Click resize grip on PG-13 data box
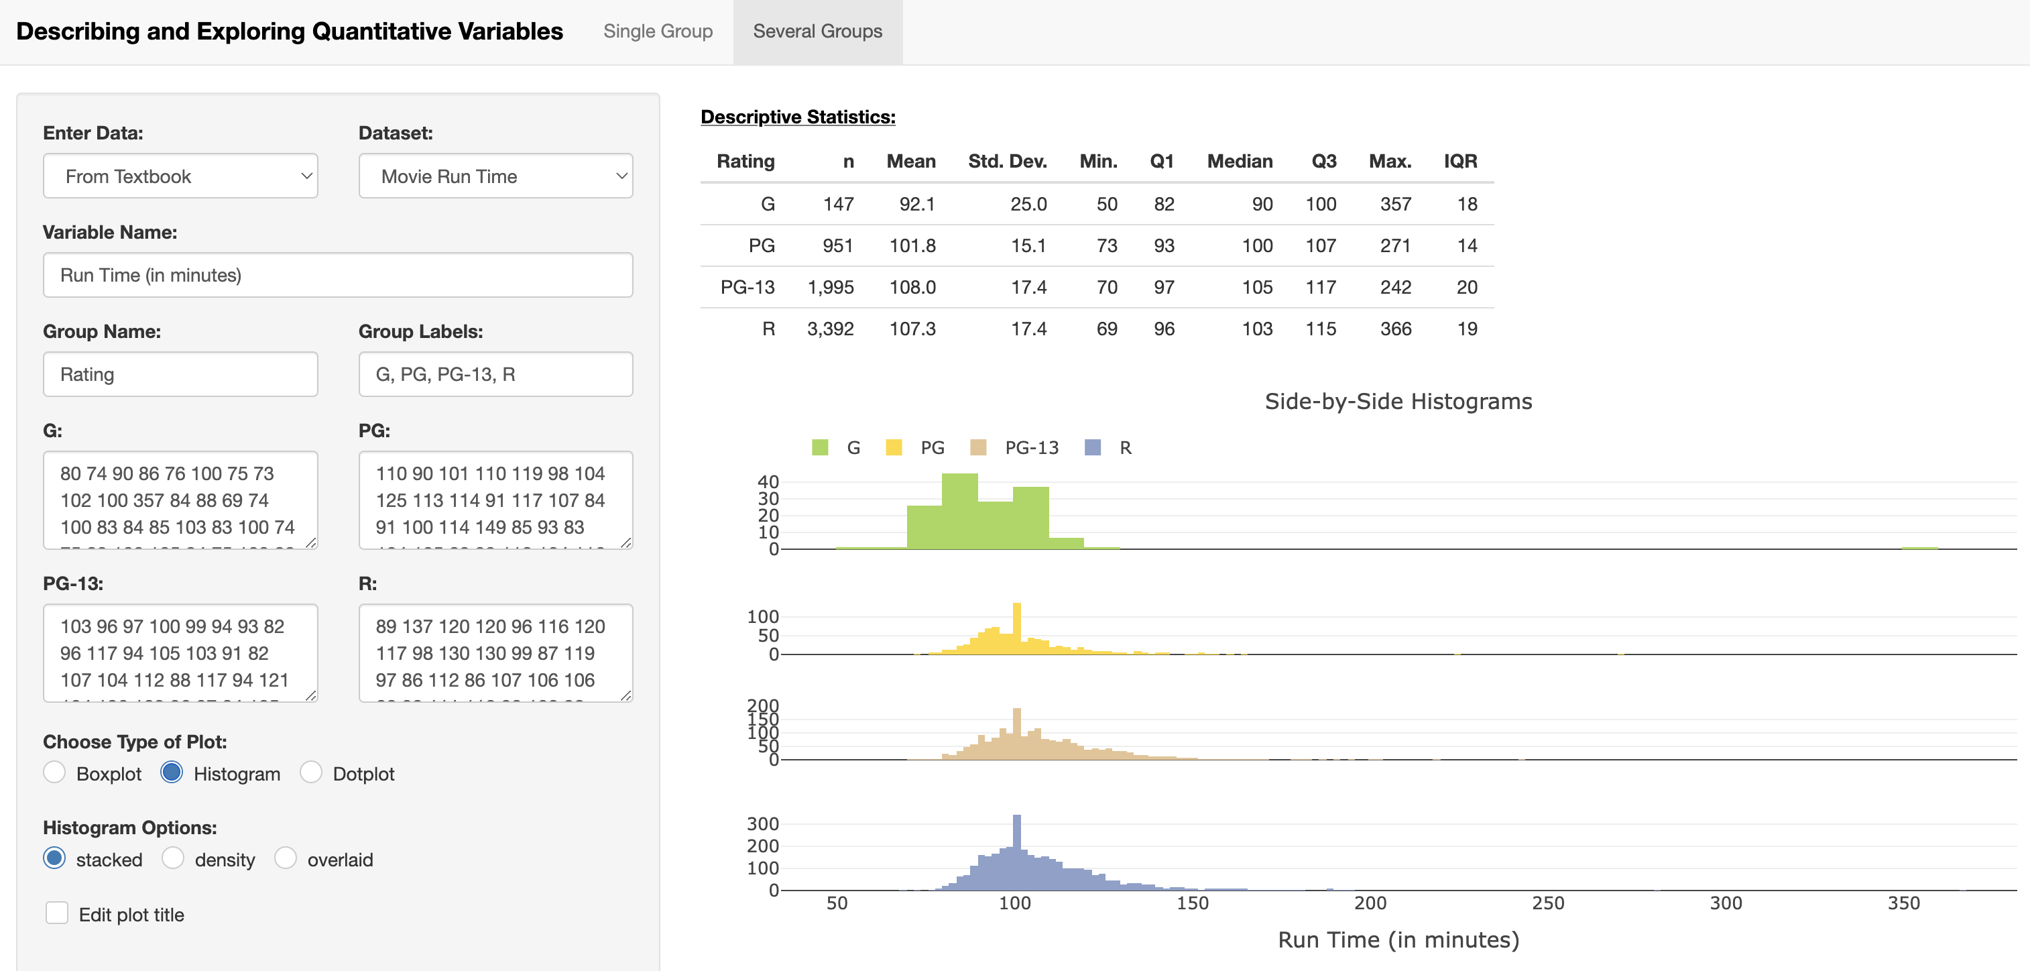Image resolution: width=2030 pixels, height=971 pixels. pos(310,695)
